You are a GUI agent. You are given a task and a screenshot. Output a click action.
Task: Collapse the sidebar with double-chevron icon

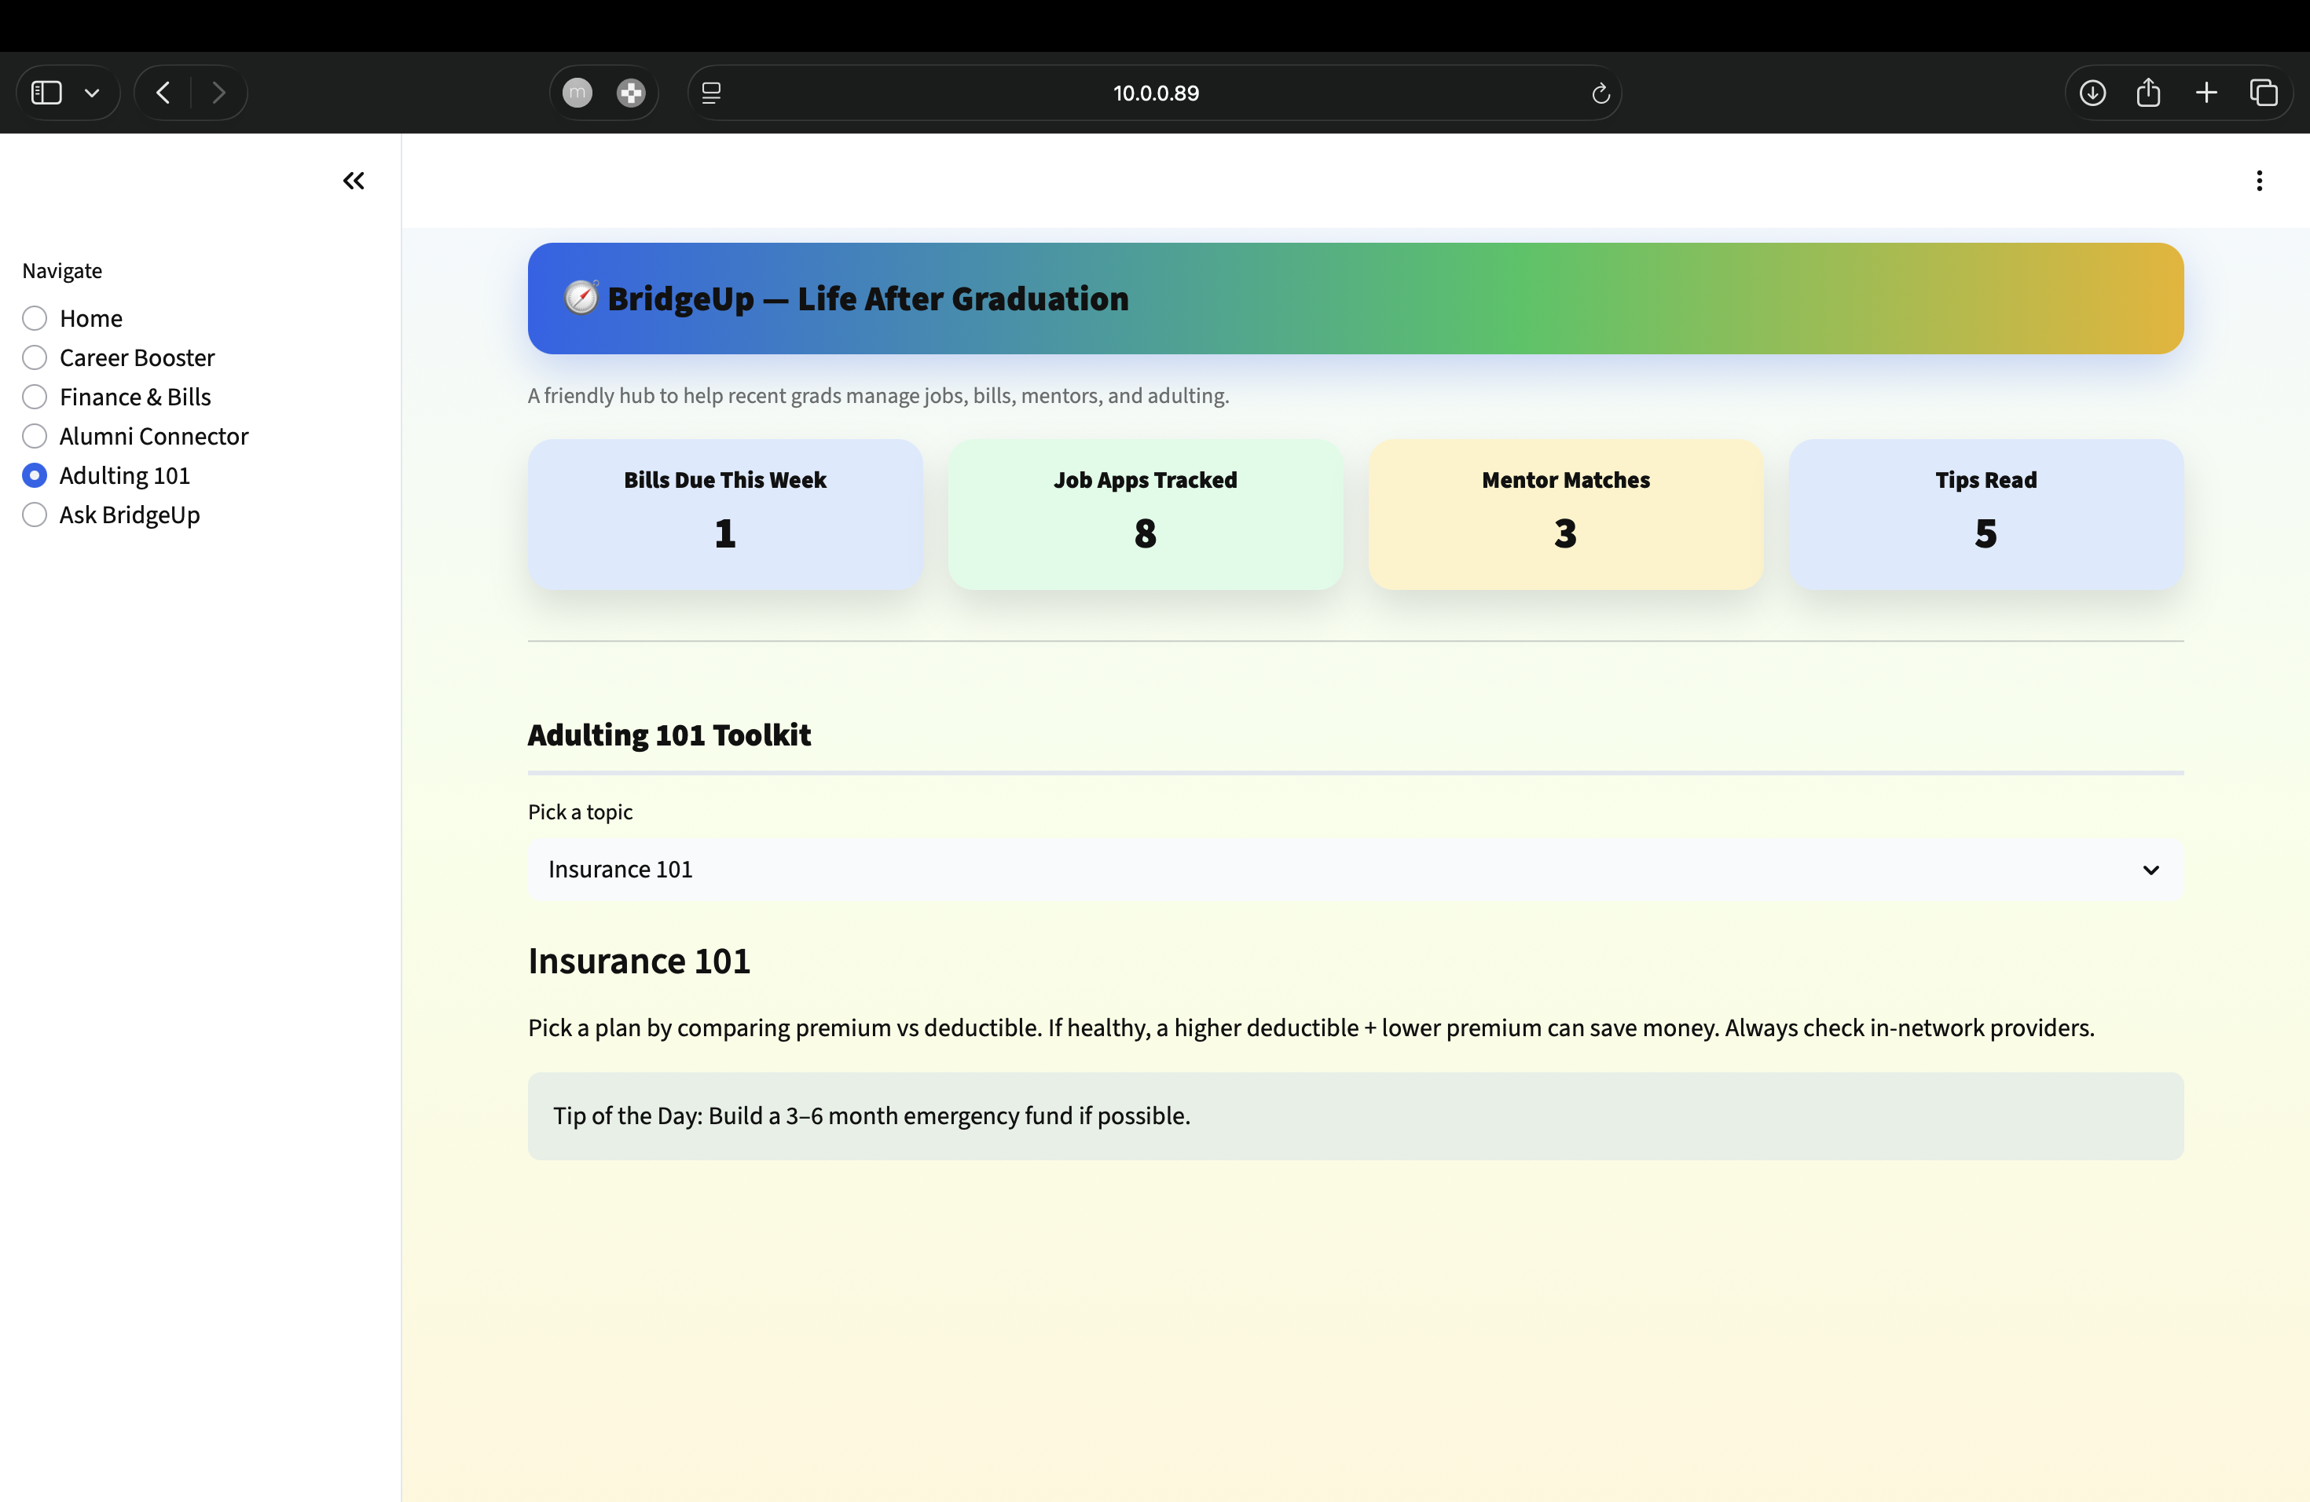(354, 181)
